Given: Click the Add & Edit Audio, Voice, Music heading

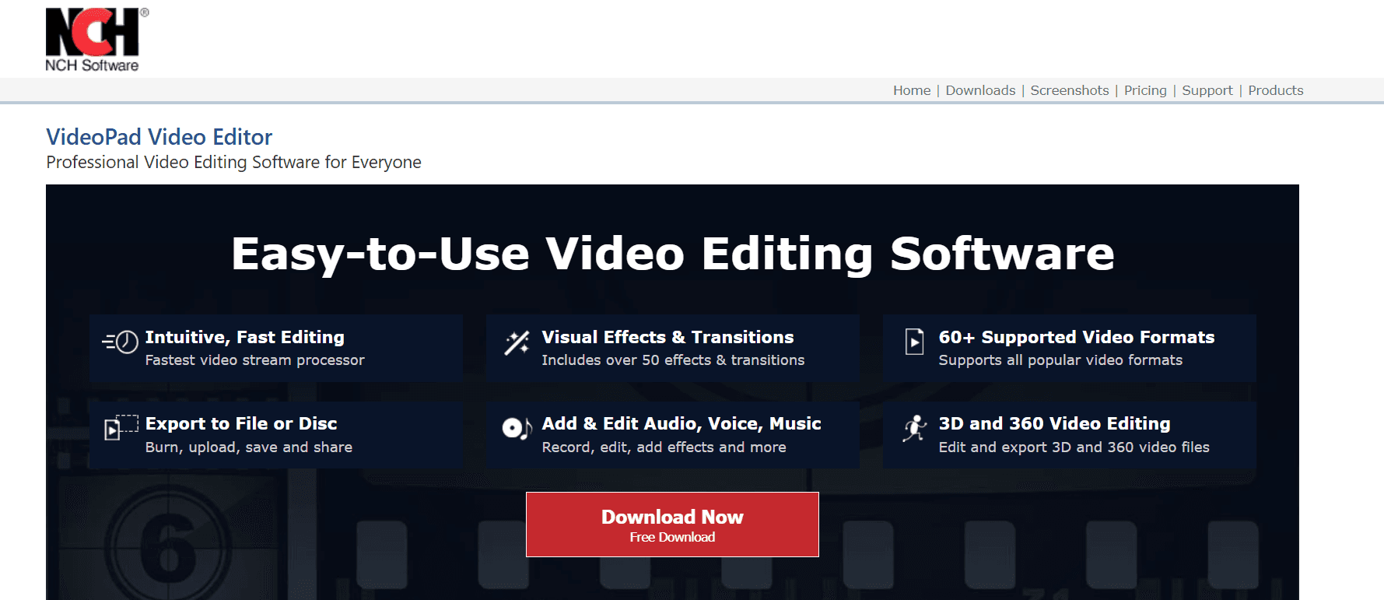Looking at the screenshot, I should pos(681,423).
